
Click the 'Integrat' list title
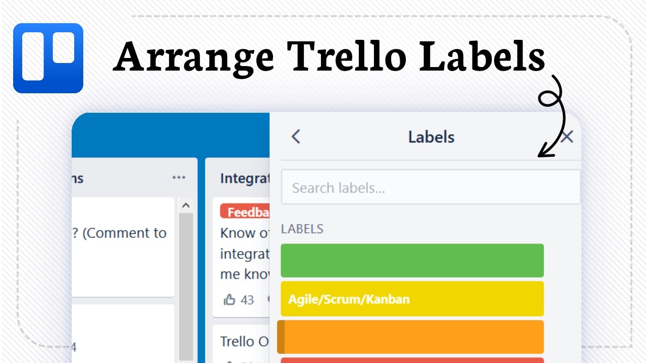(x=245, y=178)
